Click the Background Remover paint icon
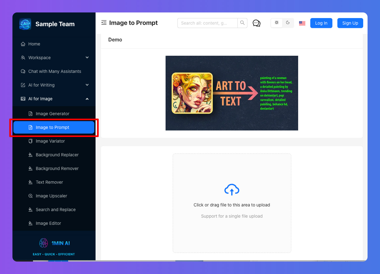The width and height of the screenshot is (380, 274). tap(30, 168)
